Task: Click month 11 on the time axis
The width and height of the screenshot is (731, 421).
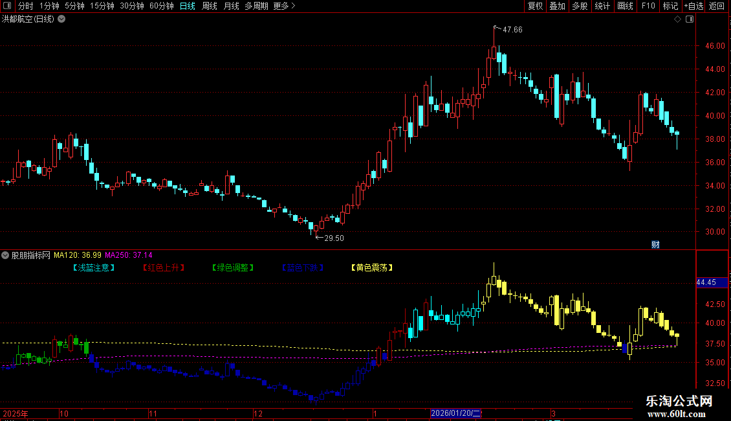Action: click(x=153, y=413)
